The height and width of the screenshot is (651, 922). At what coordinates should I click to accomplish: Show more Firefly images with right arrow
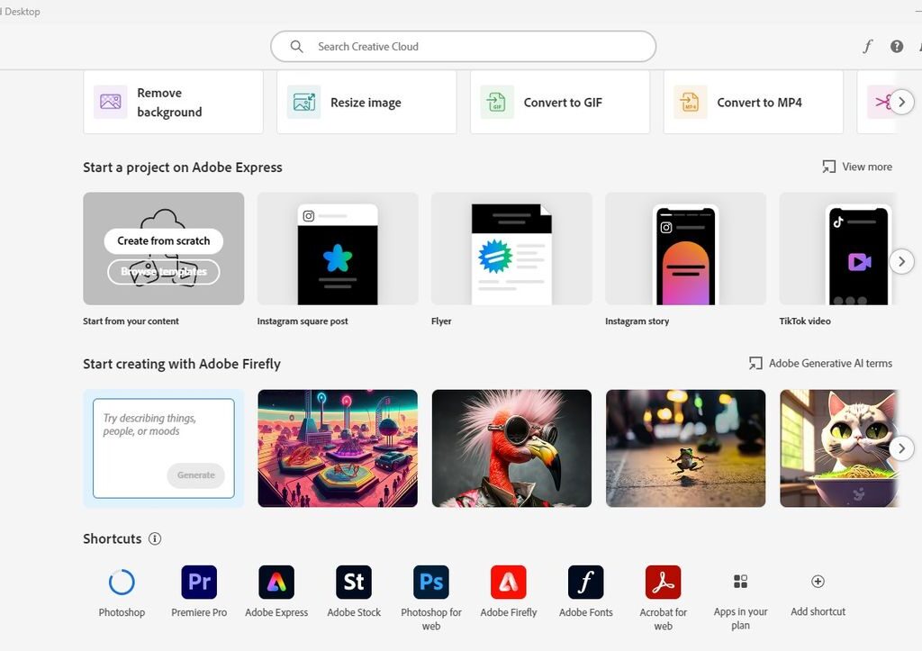(x=901, y=448)
